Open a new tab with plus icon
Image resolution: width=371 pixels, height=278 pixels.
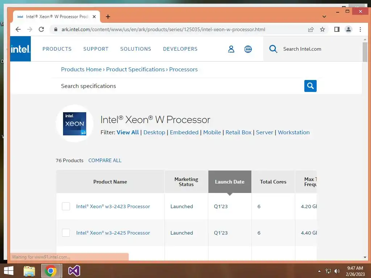coord(108,17)
